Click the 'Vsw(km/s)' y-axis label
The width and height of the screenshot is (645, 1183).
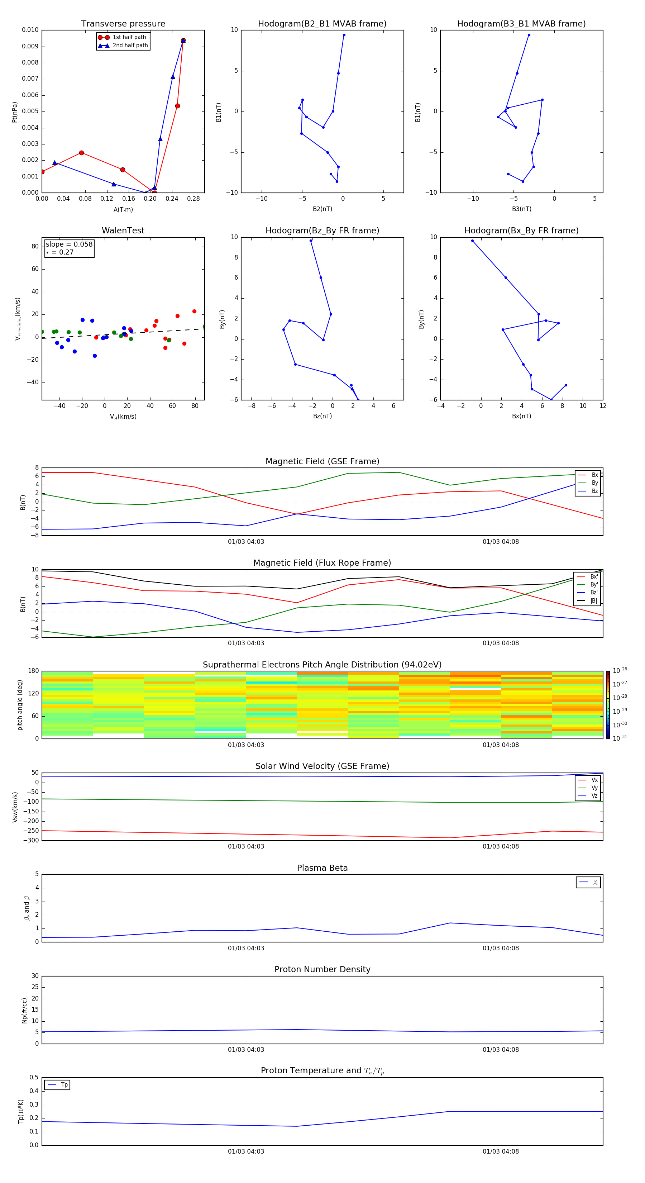tap(15, 807)
